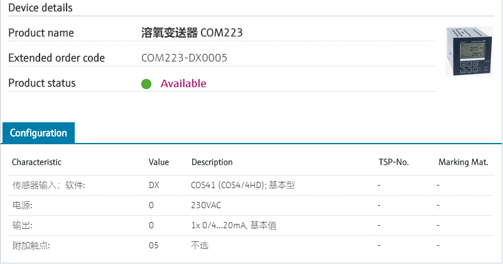The width and height of the screenshot is (503, 264).
Task: Click the product name 溶氧变送器 COM223
Action: (192, 33)
